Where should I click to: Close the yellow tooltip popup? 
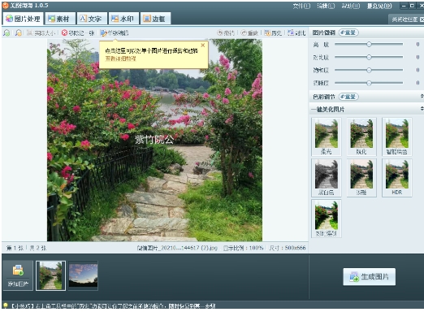coord(202,45)
